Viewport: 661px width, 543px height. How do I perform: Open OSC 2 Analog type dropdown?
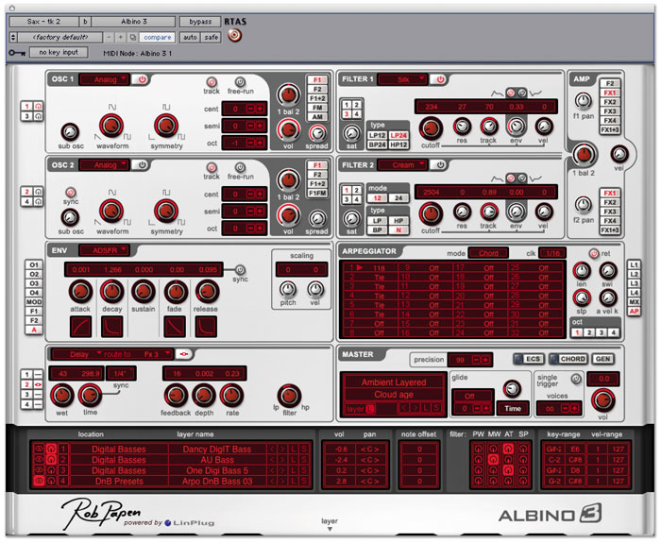[104, 165]
